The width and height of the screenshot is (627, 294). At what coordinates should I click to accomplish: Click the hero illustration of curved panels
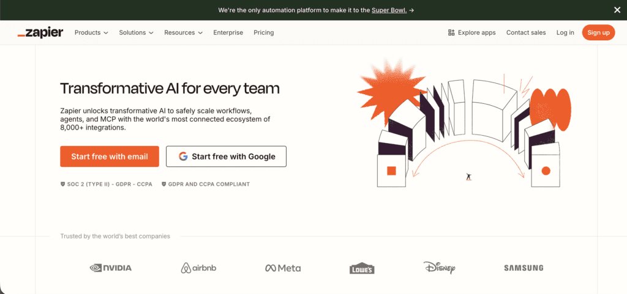tap(464, 123)
